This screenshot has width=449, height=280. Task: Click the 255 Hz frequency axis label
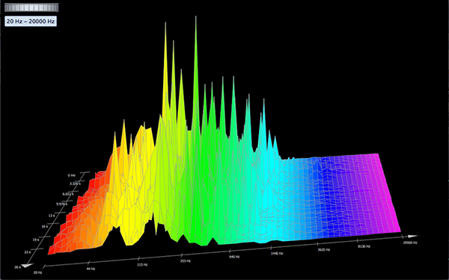click(x=186, y=261)
